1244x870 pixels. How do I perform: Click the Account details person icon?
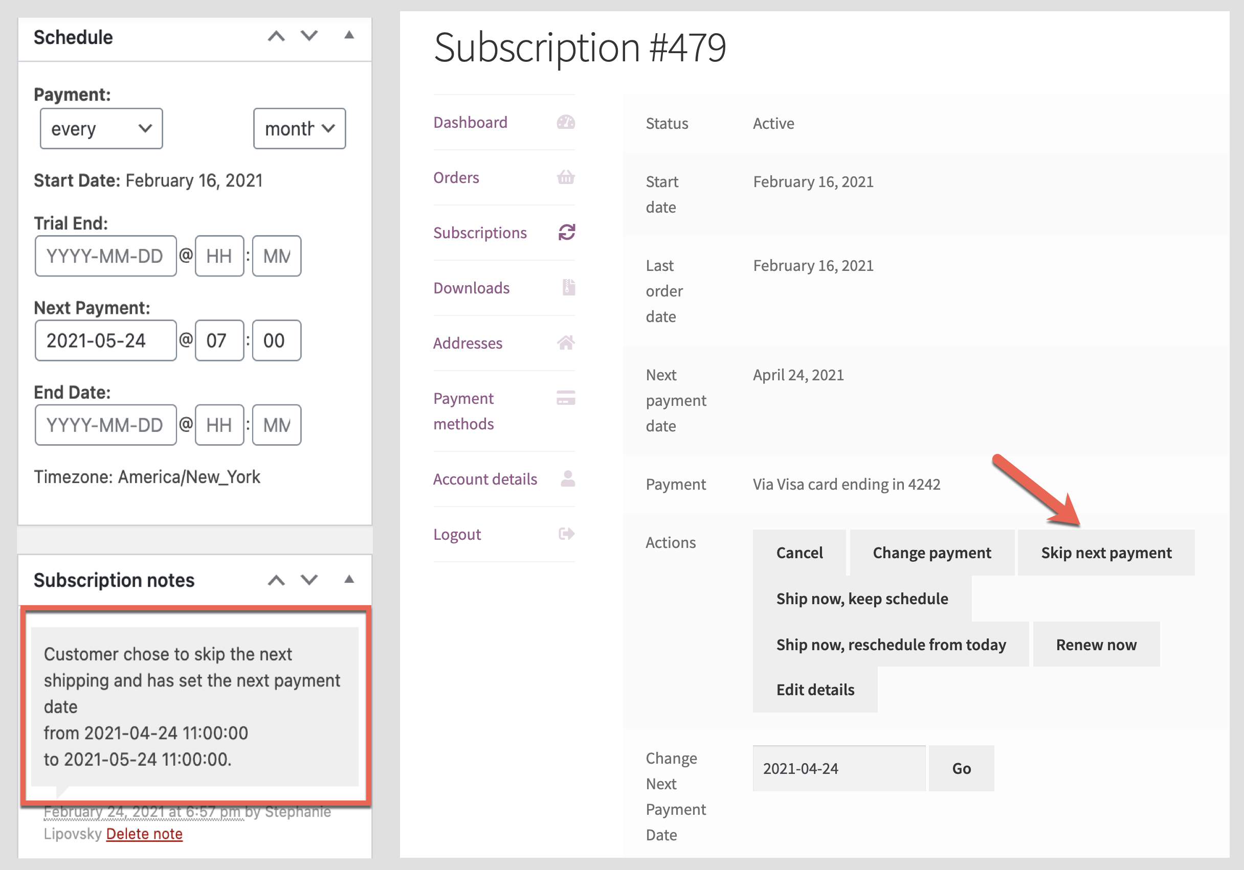[567, 478]
